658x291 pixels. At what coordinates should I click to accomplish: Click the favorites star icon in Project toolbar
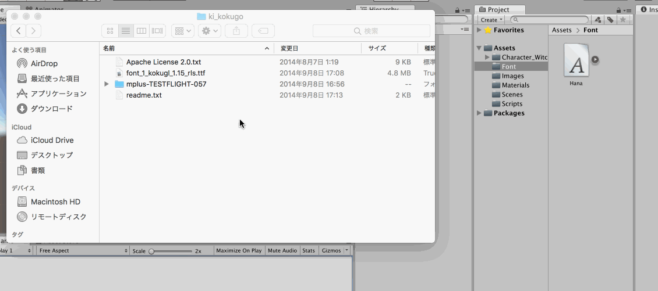click(x=622, y=20)
